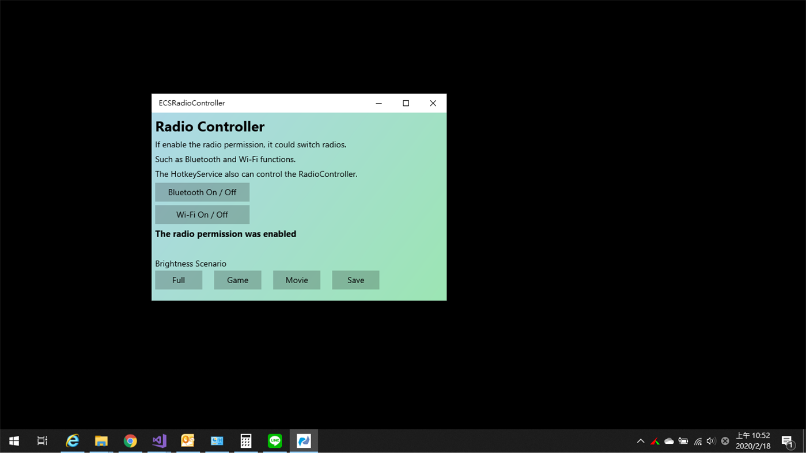Open OneDrive from the system tray

coord(669,441)
